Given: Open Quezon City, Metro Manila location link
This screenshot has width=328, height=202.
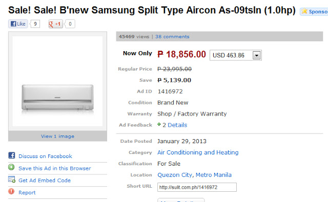Looking at the screenshot, I should click(x=195, y=175).
